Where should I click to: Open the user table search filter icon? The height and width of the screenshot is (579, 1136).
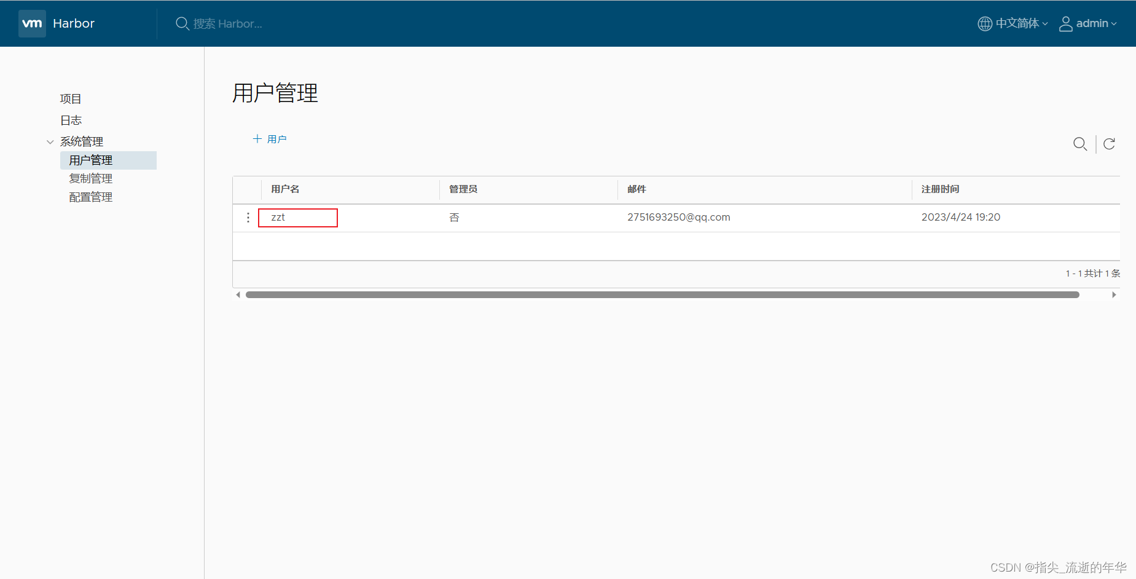click(1080, 144)
